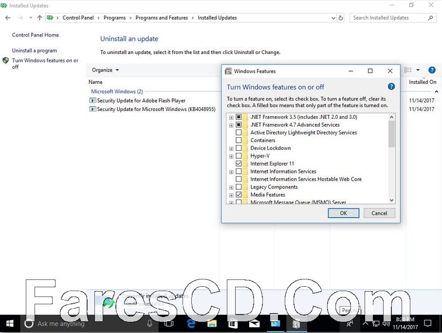Open recent locations dropdown beside Forward arrow
Screen dimensions: 442x333
pos(31,18)
